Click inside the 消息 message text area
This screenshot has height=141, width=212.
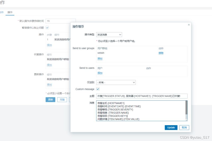140,110
